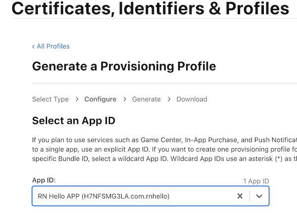Click the 1 App ID count text
This screenshot has height=215, width=297.
point(256,181)
